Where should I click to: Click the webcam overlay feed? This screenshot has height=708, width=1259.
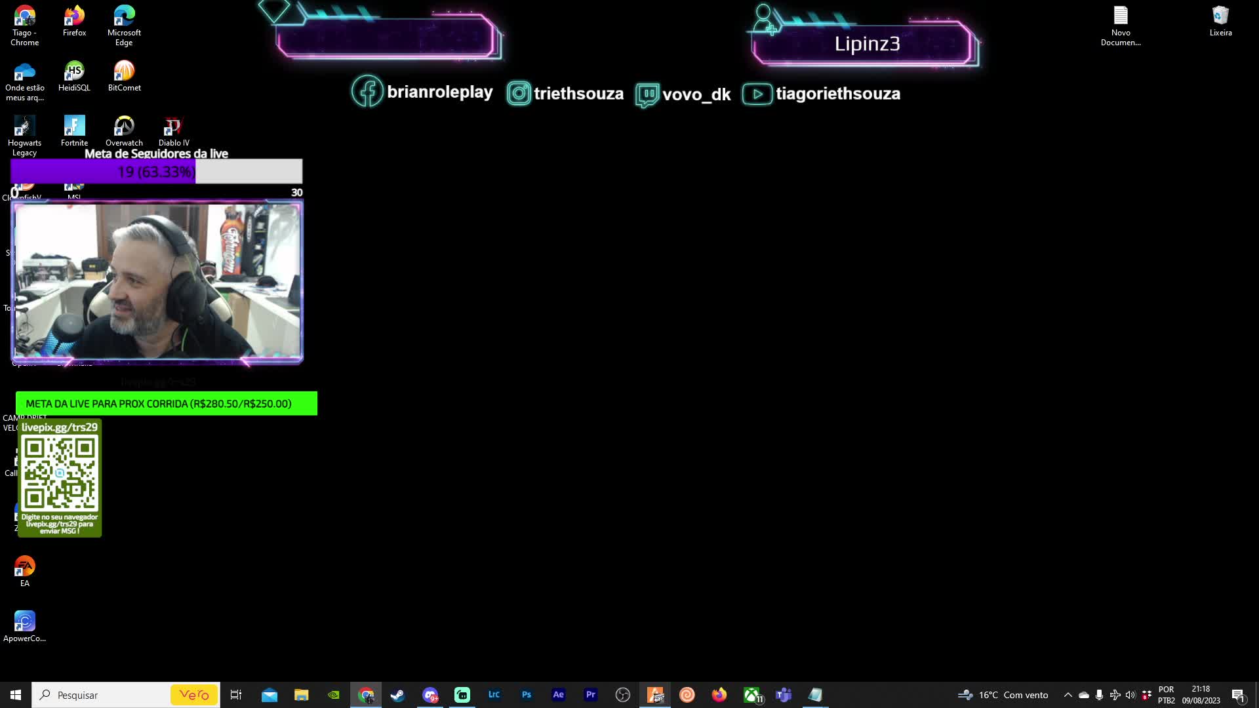(x=157, y=282)
